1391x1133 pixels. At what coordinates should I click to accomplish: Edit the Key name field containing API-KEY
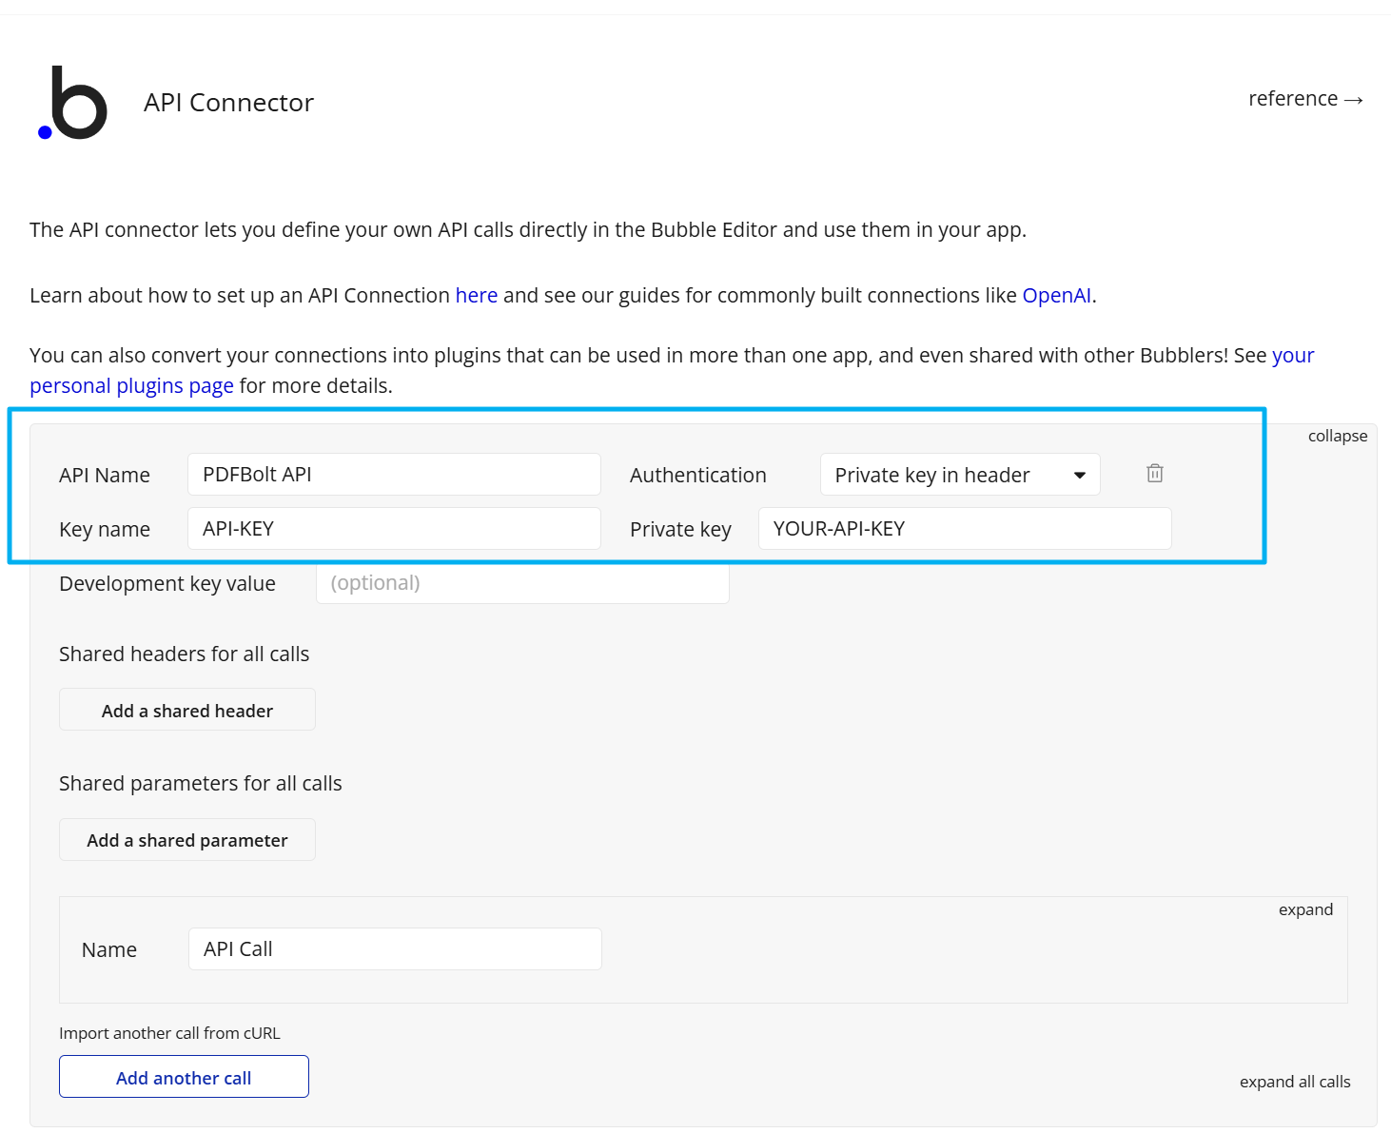[x=393, y=528]
